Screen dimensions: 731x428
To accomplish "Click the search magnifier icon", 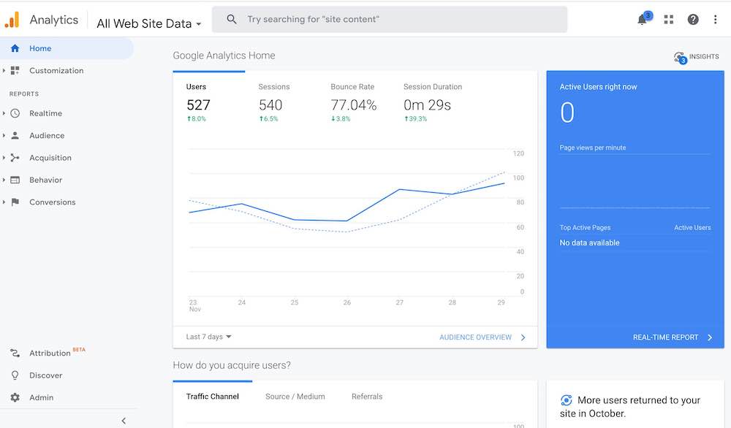I will [231, 19].
